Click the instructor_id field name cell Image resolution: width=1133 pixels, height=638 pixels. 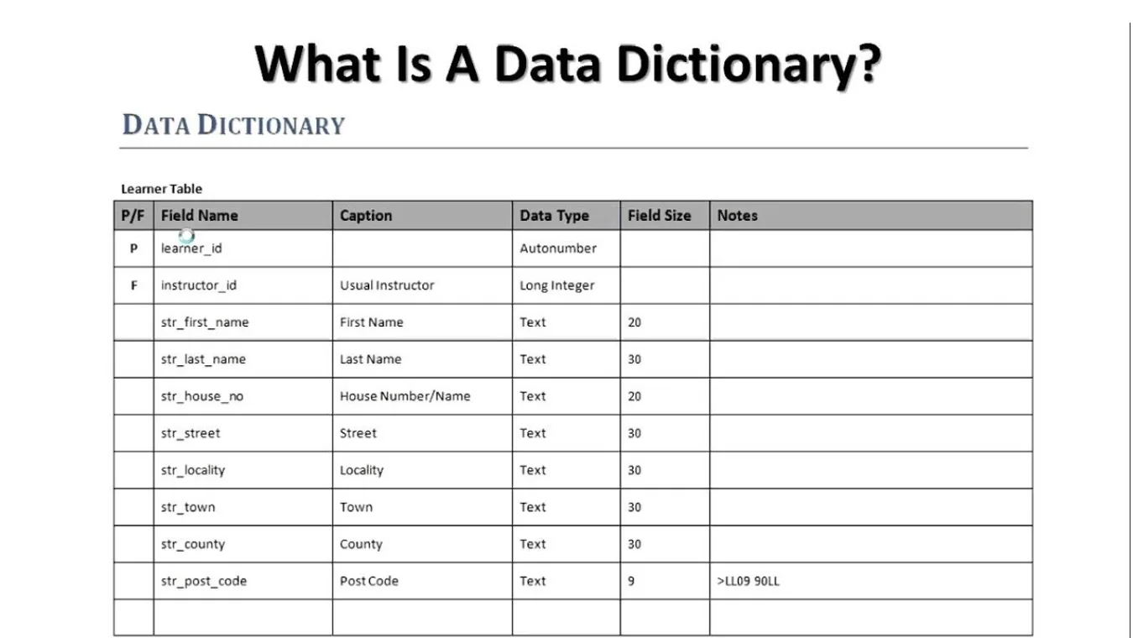199,285
